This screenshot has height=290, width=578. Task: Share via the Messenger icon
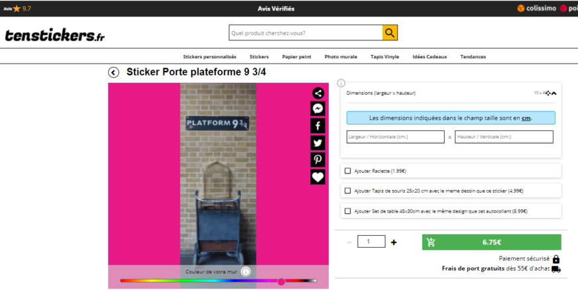(318, 109)
